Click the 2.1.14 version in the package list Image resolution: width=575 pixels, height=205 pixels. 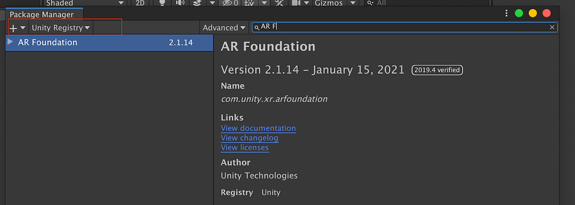(181, 43)
